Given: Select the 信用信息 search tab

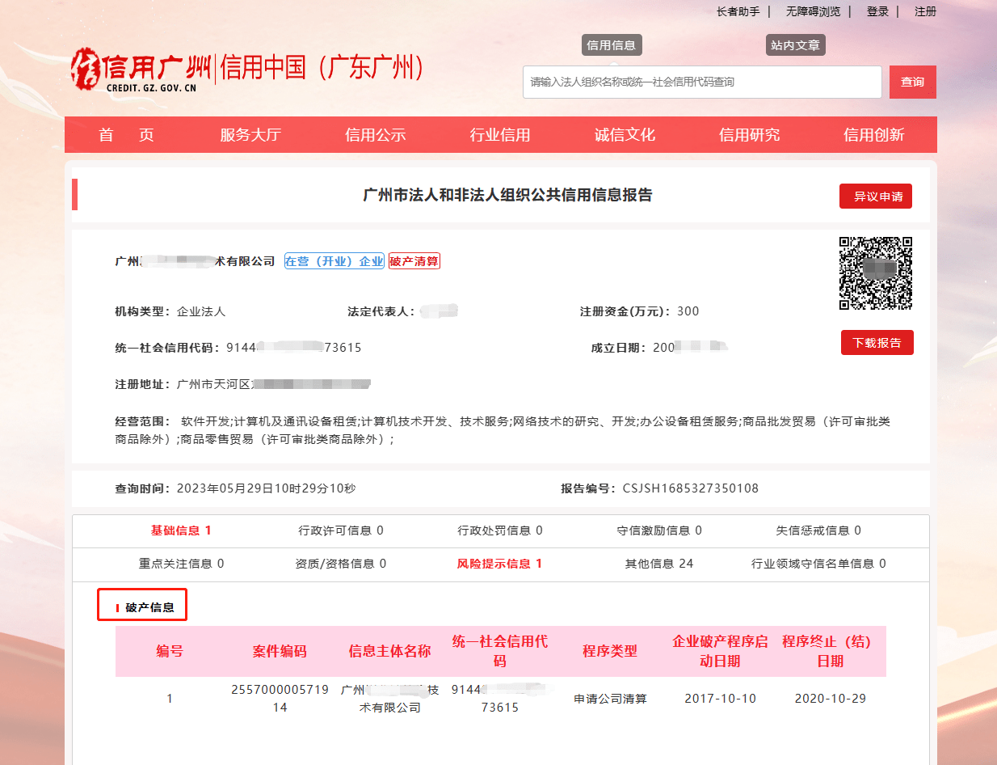Looking at the screenshot, I should 612,44.
